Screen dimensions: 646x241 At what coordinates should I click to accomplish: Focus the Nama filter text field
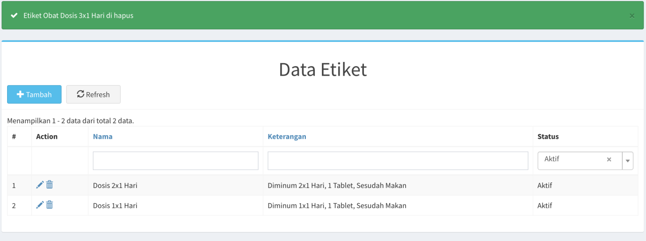pos(175,161)
